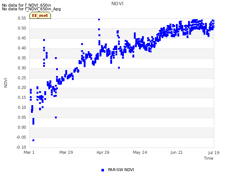Toggle the PAR-SW NDVI legend entry
Image resolution: width=236 pixels, height=177 pixels.
pyautogui.click(x=118, y=170)
